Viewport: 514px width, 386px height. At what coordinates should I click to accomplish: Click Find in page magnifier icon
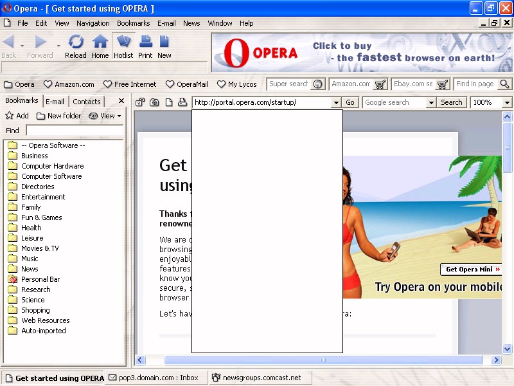tap(504, 84)
